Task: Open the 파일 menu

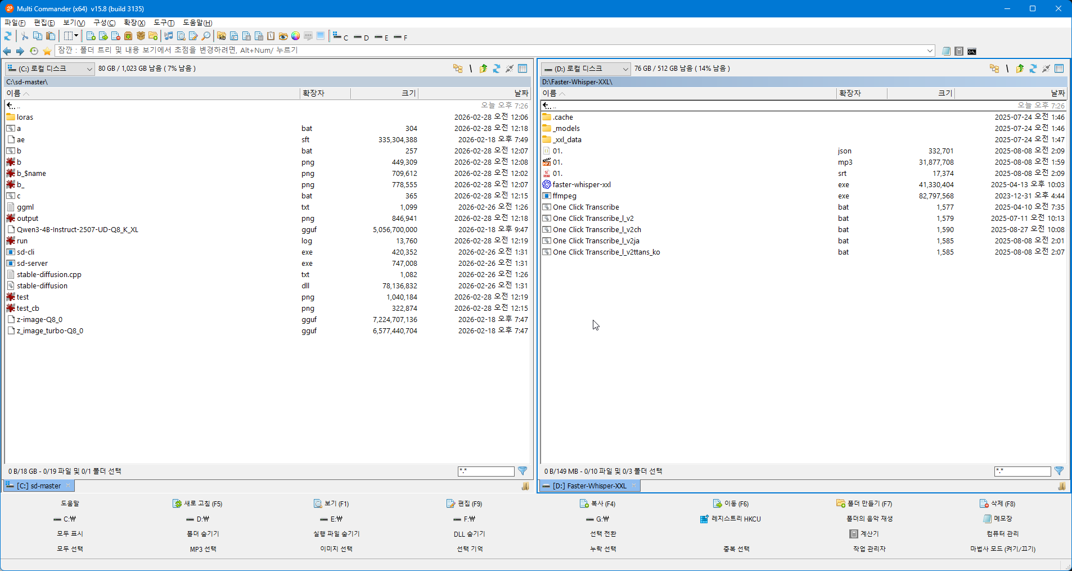Action: [x=15, y=22]
